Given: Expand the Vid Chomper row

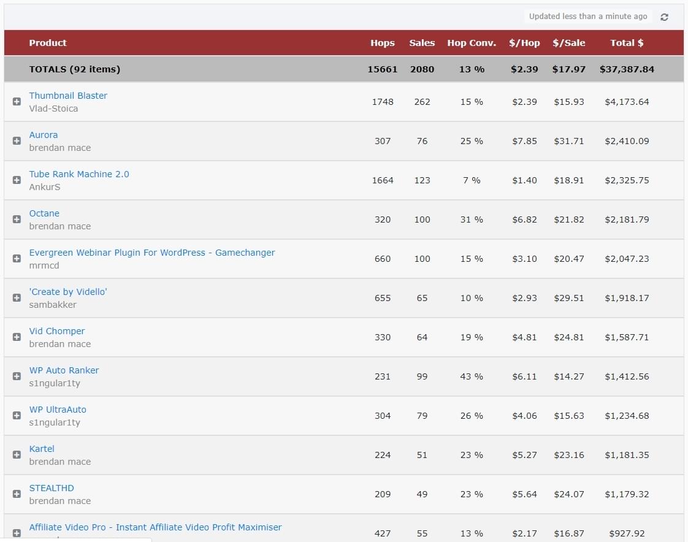Looking at the screenshot, I should [x=17, y=337].
